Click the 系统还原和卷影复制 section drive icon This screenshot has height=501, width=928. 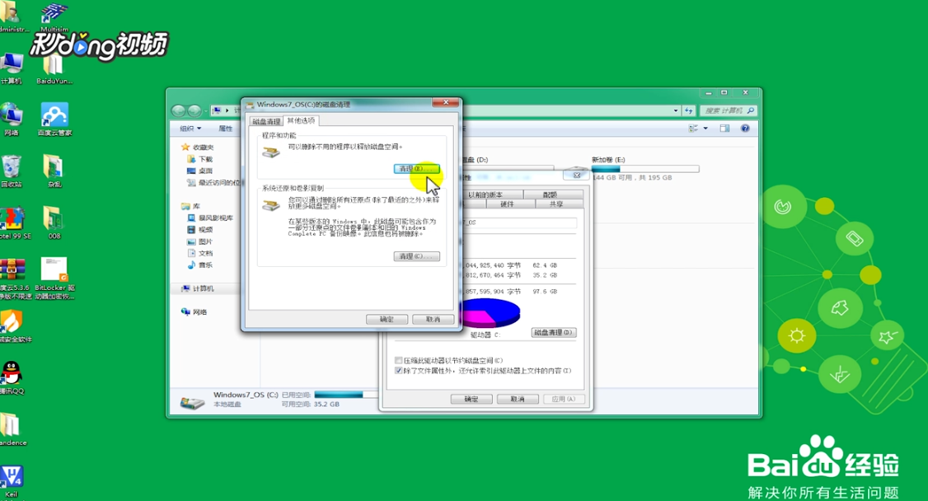click(271, 204)
